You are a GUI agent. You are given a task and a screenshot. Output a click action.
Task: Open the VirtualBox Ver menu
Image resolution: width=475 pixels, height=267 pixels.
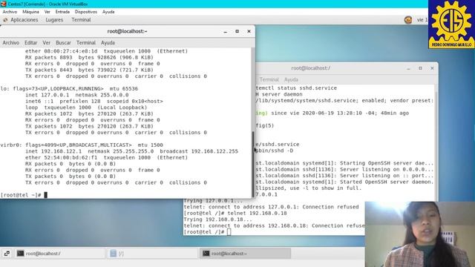(x=47, y=12)
